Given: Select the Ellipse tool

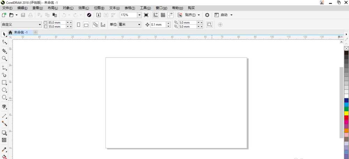Looking at the screenshot, I should click(4, 90).
